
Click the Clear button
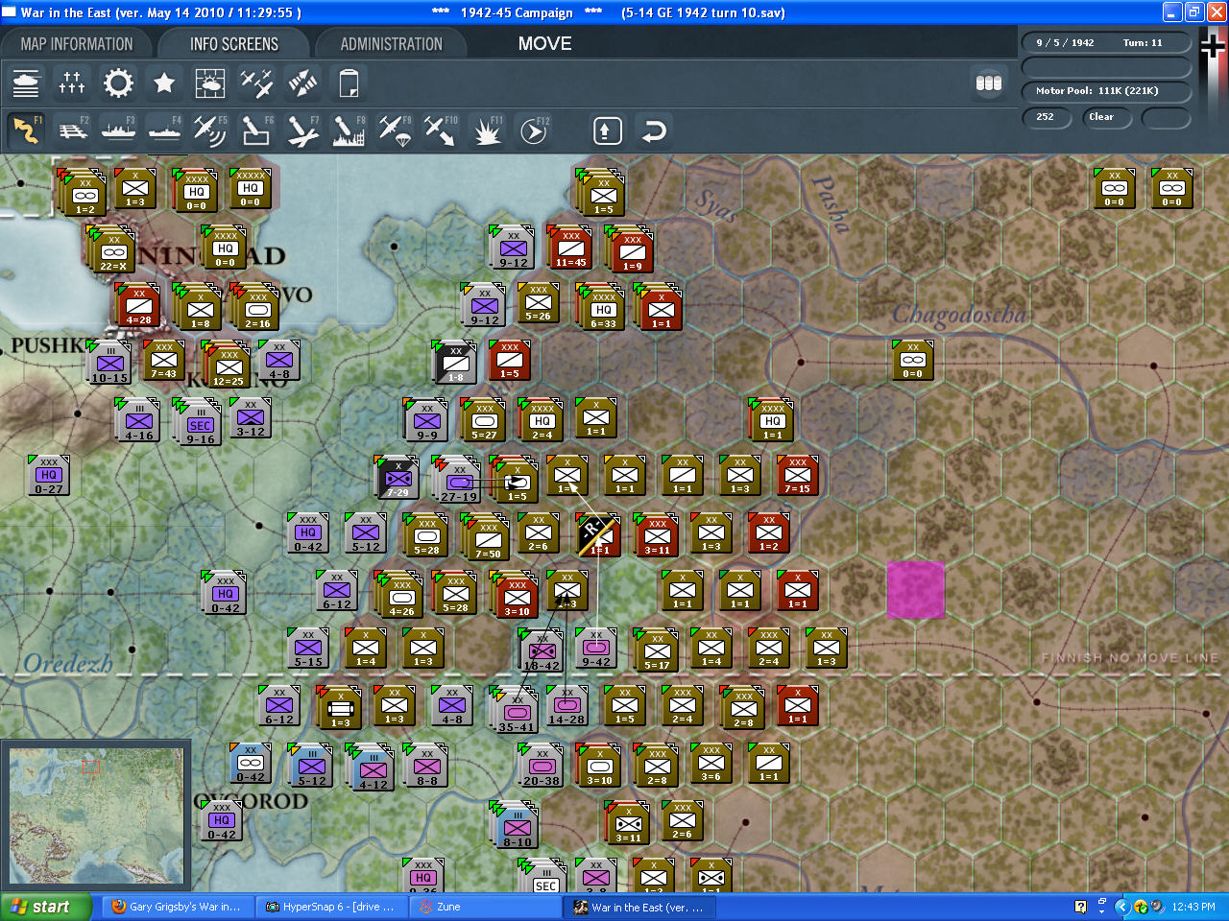pos(1106,117)
